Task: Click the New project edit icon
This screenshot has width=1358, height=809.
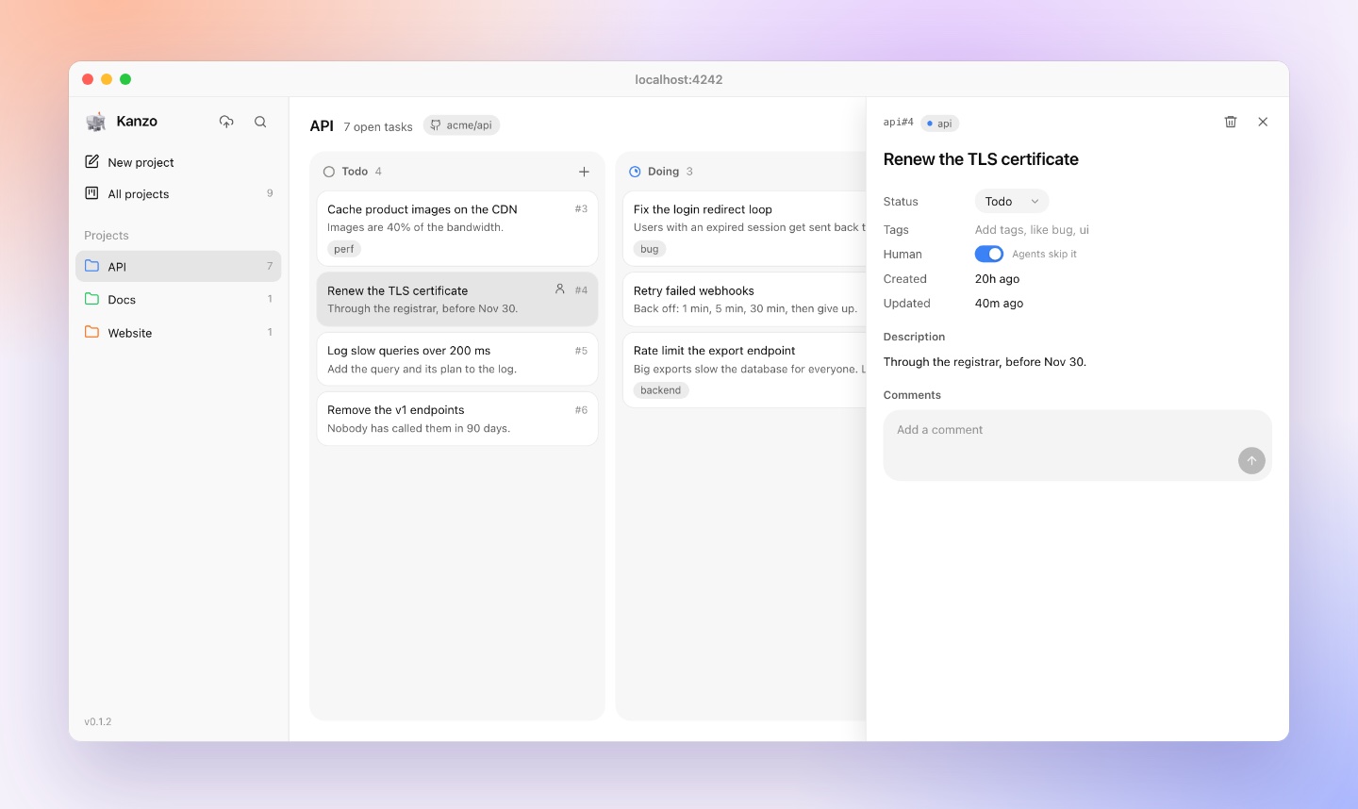Action: point(91,161)
